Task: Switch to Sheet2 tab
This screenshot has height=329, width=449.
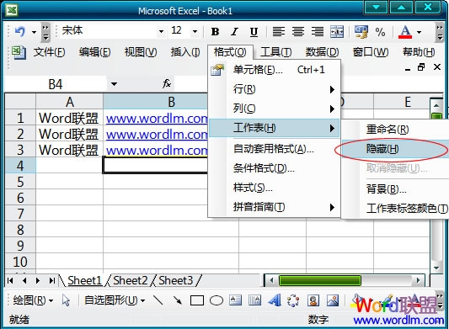Action: (x=131, y=280)
